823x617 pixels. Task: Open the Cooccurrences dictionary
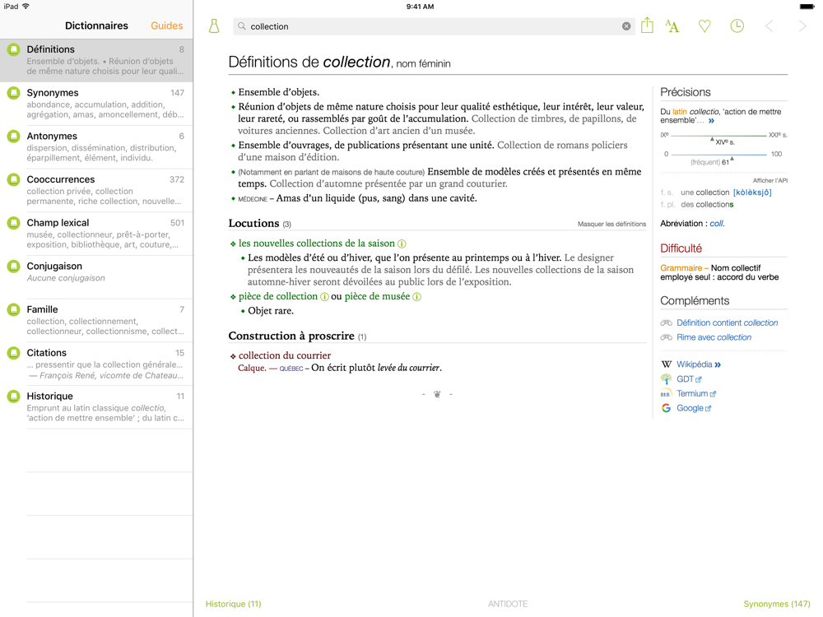(x=96, y=191)
